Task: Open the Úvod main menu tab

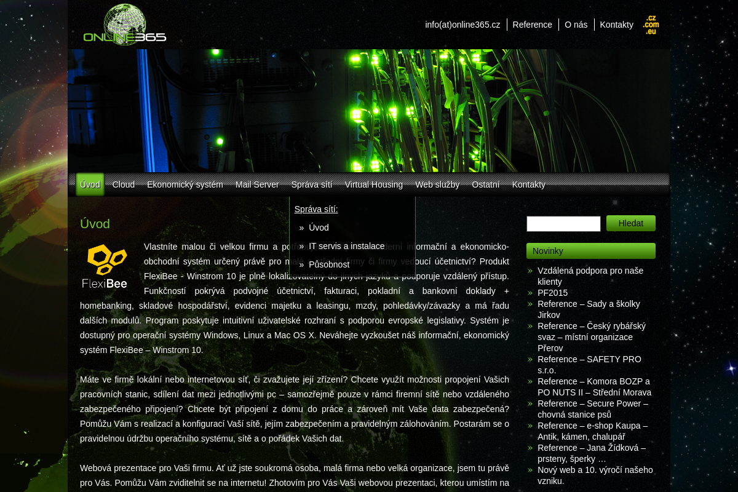Action: point(90,184)
